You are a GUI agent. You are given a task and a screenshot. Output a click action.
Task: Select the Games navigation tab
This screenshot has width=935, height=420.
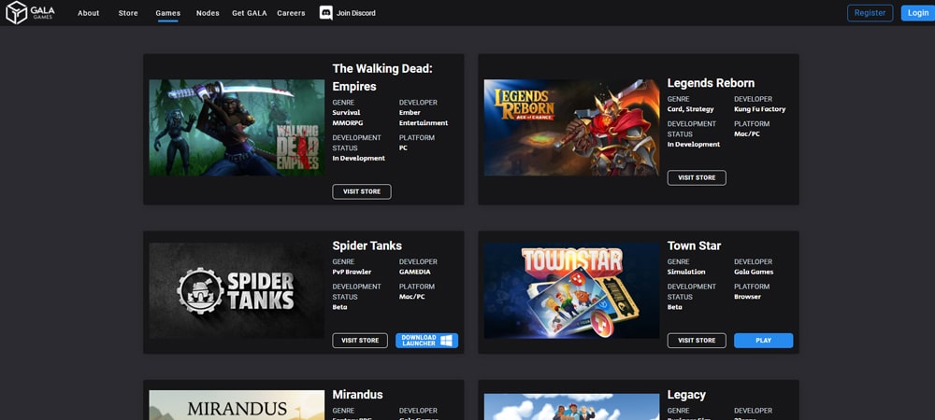(x=168, y=13)
